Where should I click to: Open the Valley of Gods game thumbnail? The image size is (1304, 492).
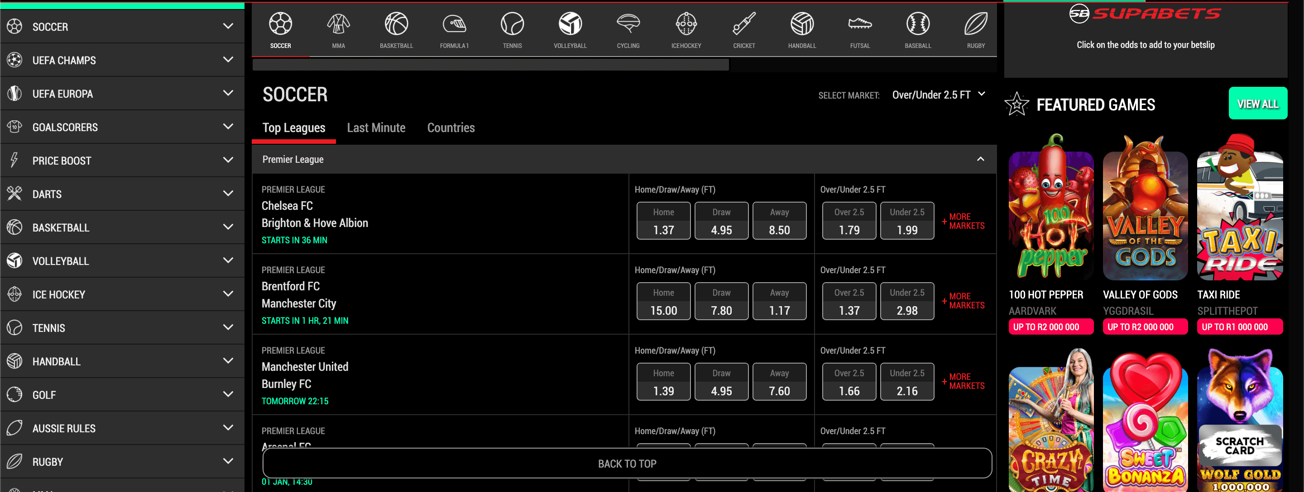click(x=1145, y=207)
